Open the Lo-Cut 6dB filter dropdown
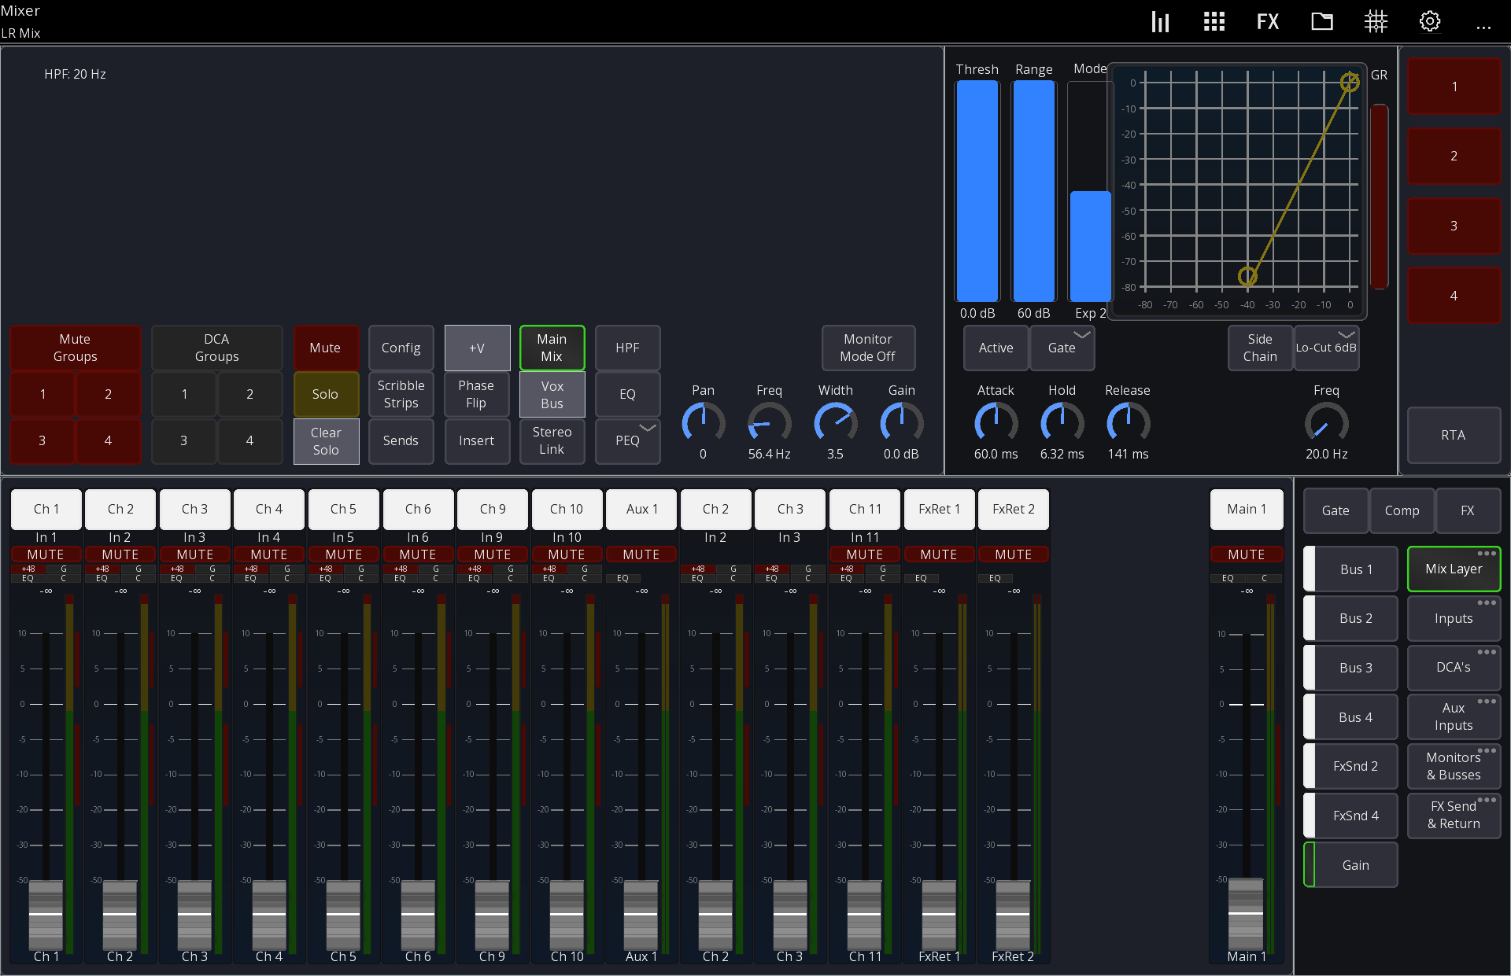The image size is (1511, 976). coord(1326,348)
